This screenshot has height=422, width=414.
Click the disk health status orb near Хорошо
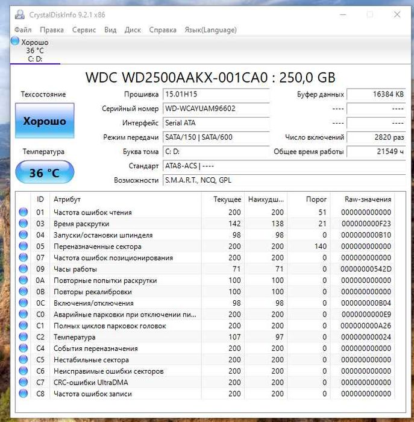tap(15, 41)
